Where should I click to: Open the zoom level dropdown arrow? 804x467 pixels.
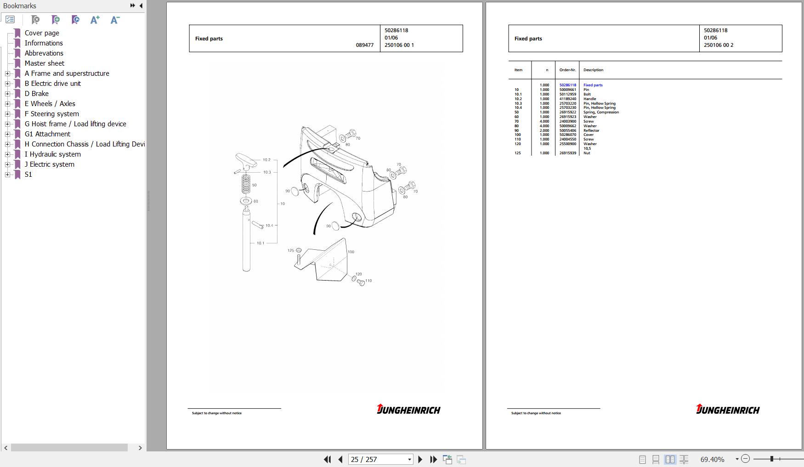[737, 459]
